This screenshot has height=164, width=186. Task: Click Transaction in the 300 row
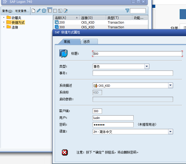tap(116, 27)
